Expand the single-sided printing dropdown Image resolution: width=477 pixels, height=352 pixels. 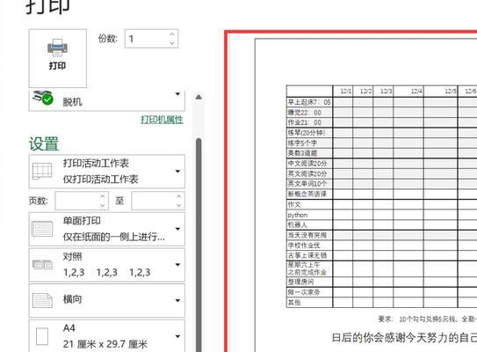point(178,229)
